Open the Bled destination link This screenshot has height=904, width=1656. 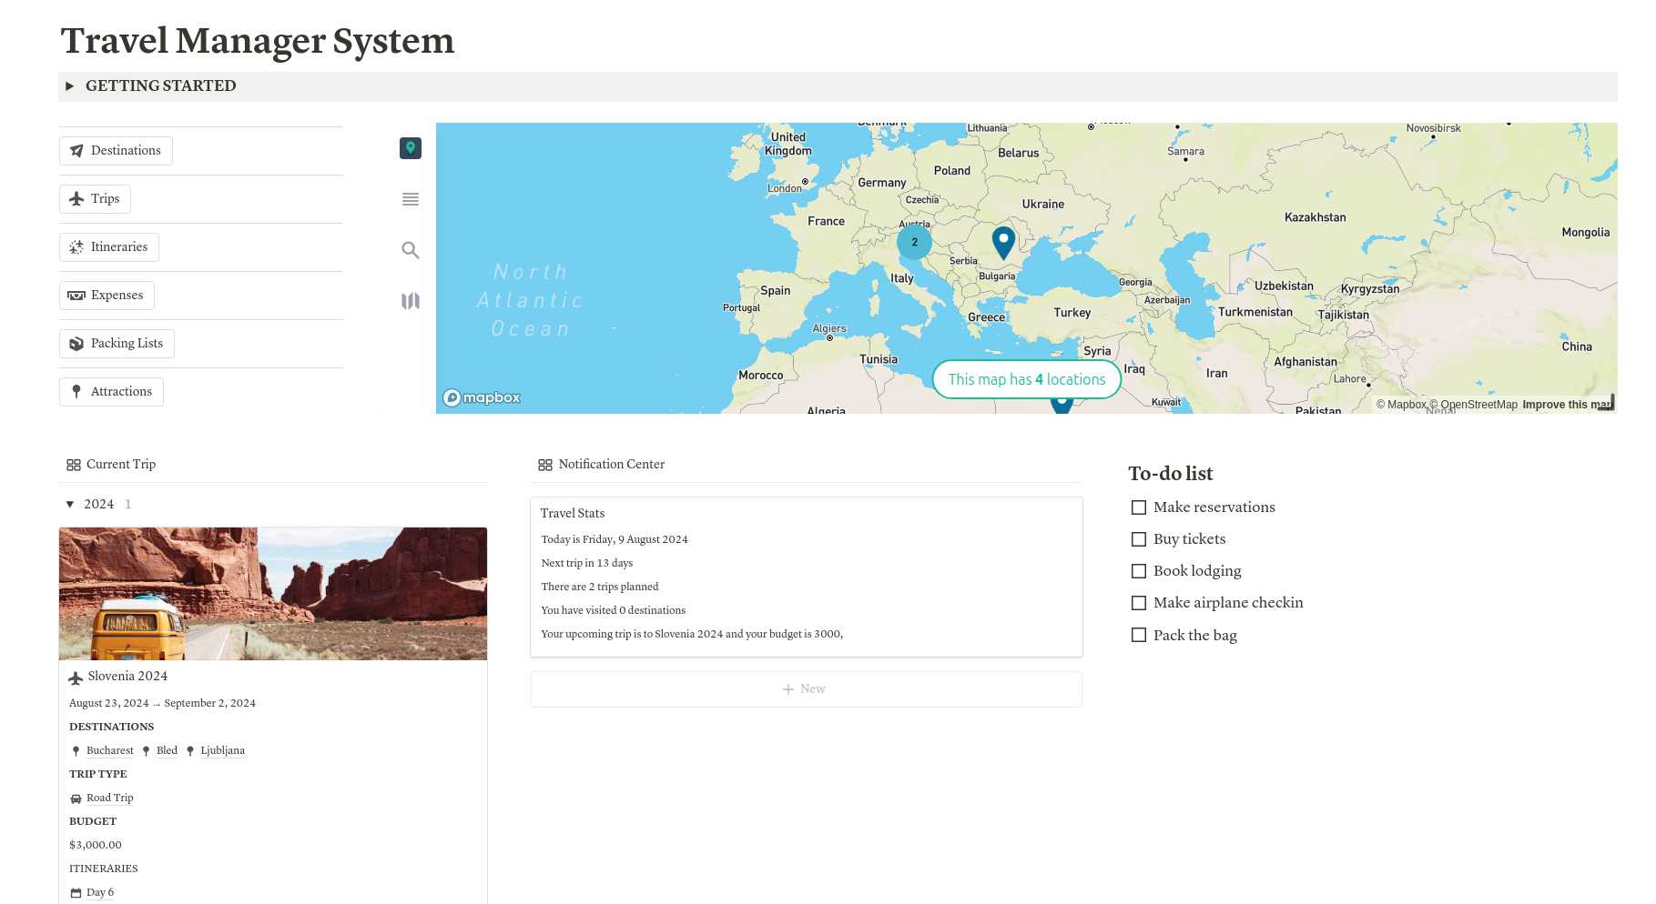[x=167, y=751]
